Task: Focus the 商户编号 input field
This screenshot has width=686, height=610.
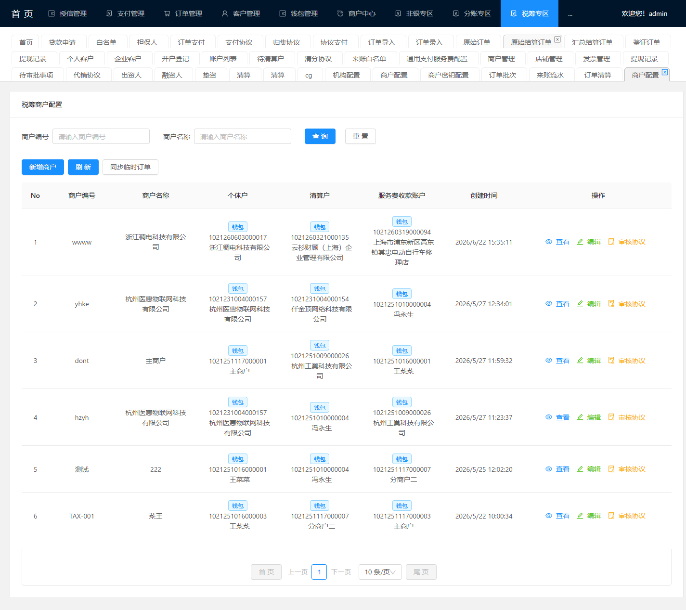Action: click(101, 136)
